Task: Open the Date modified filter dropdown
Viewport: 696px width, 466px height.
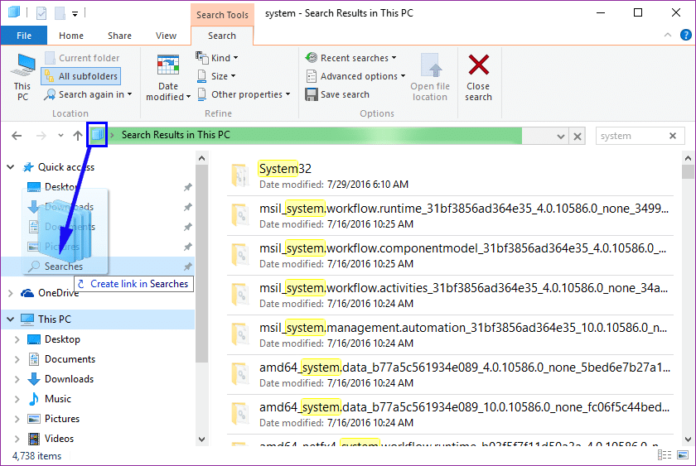Action: coord(167,77)
